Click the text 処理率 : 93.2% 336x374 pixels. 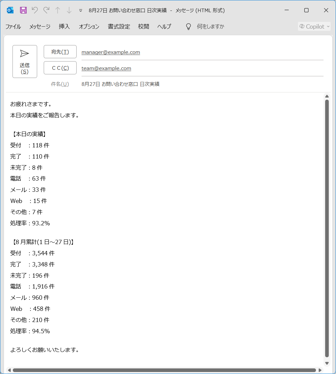[30, 223]
